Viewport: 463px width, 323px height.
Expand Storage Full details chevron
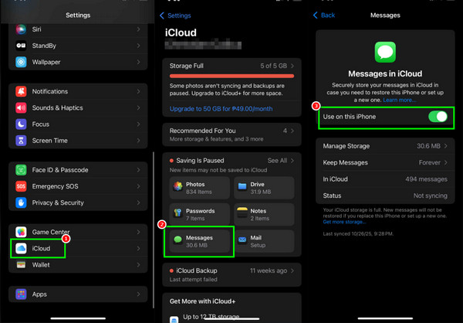click(x=292, y=66)
